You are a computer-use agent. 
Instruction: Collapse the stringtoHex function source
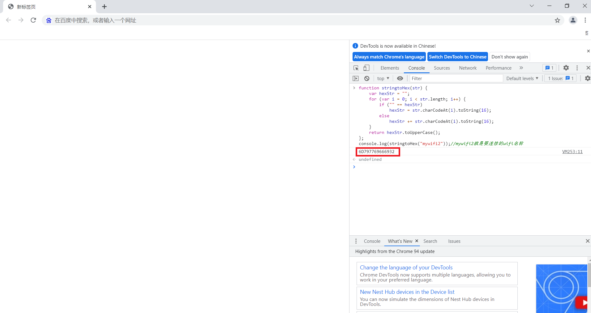coord(354,88)
